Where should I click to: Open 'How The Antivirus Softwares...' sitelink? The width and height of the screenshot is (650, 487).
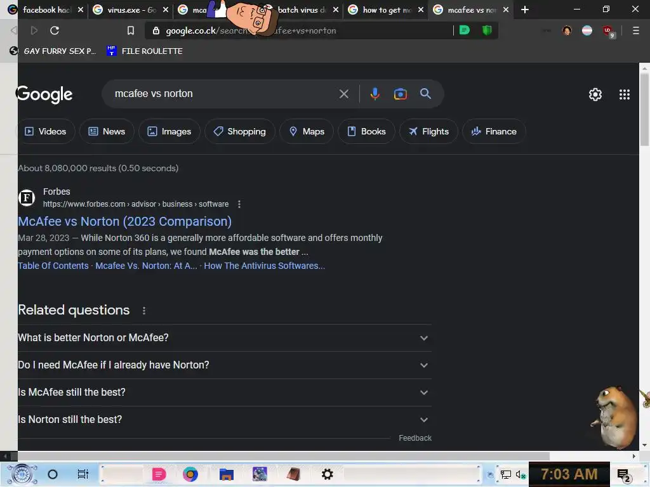pyautogui.click(x=265, y=266)
